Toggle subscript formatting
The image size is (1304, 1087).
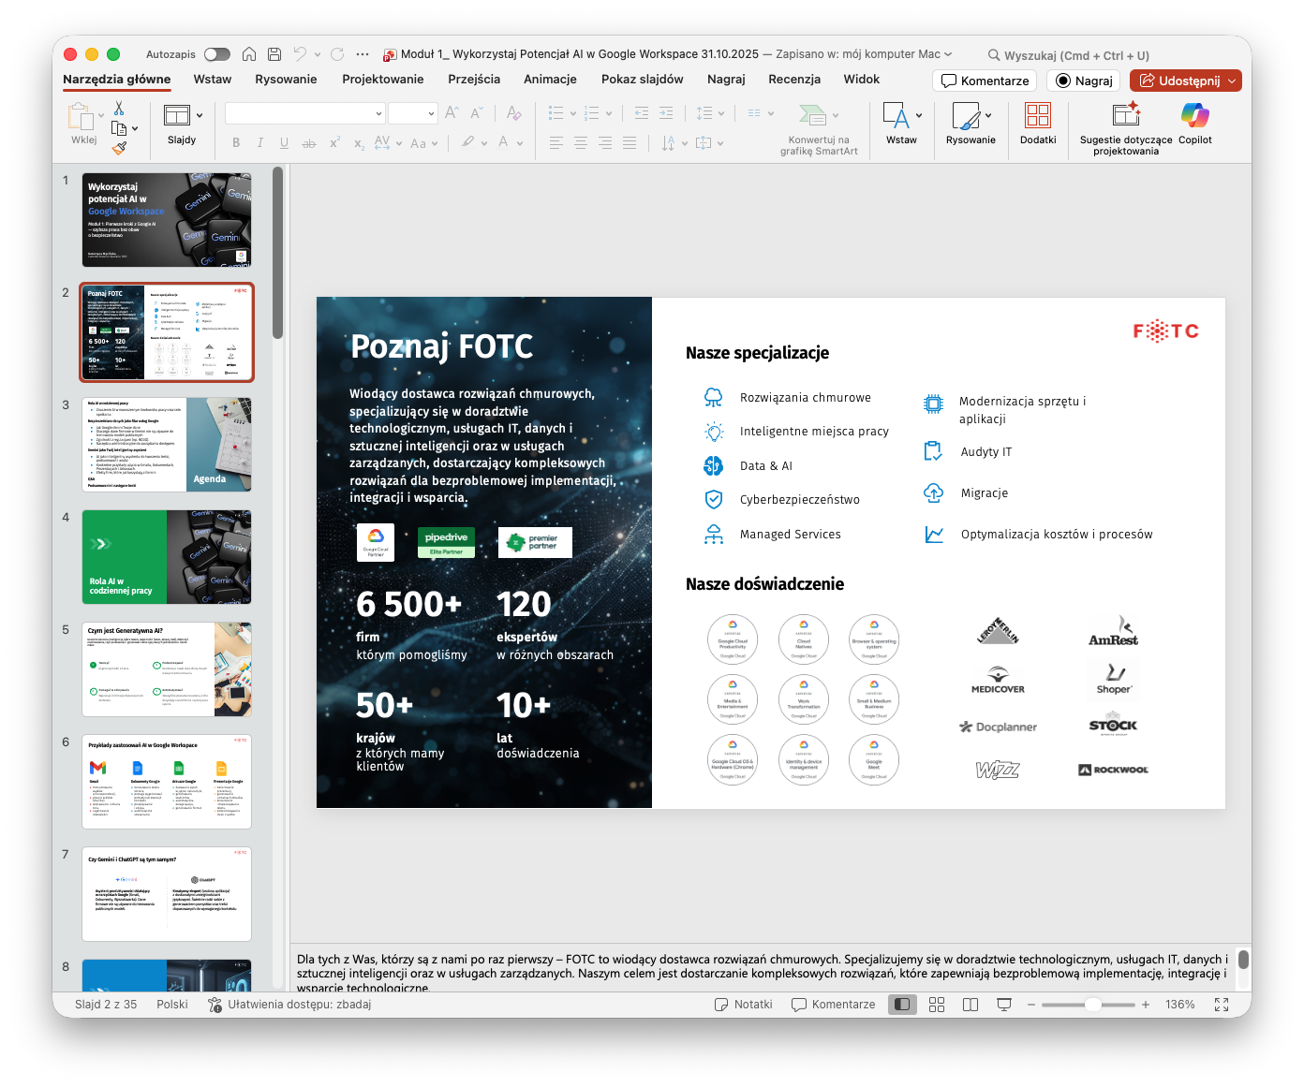[359, 143]
